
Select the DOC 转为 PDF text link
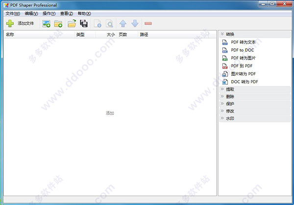pos(245,82)
